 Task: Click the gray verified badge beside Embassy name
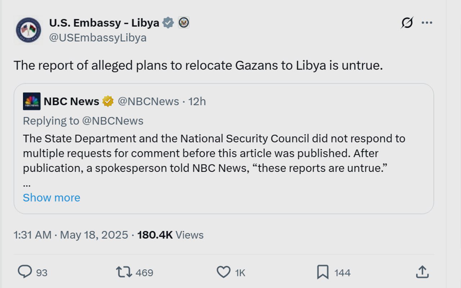168,23
